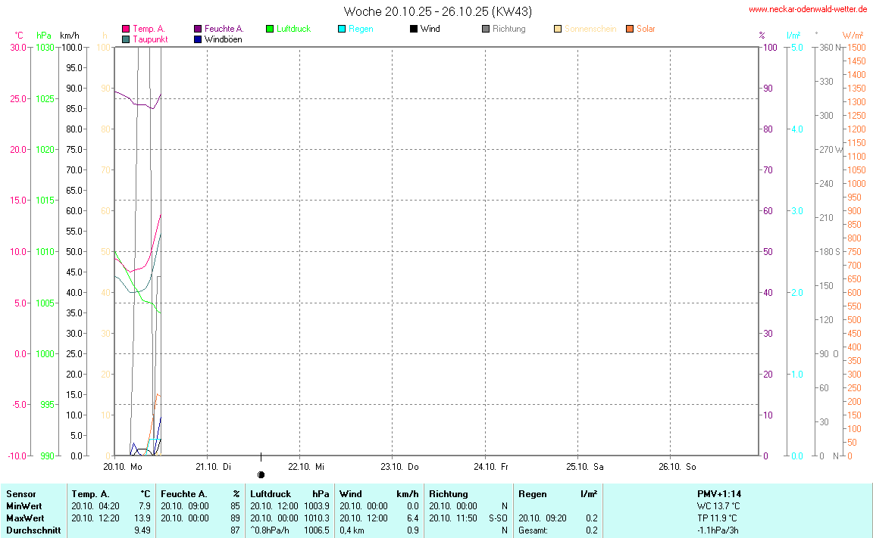This screenshot has height=538, width=873.
Task: Click the pink Temp. A. legend swatch
Action: click(x=126, y=29)
